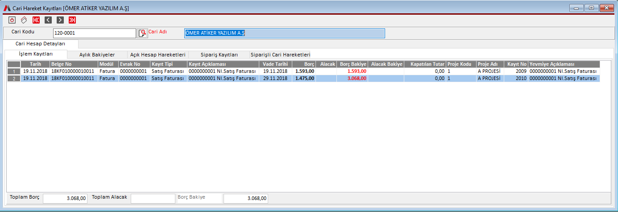Viewport: 618px width, 212px height.
Task: Click Belge No cell in row 1
Action: coord(74,71)
